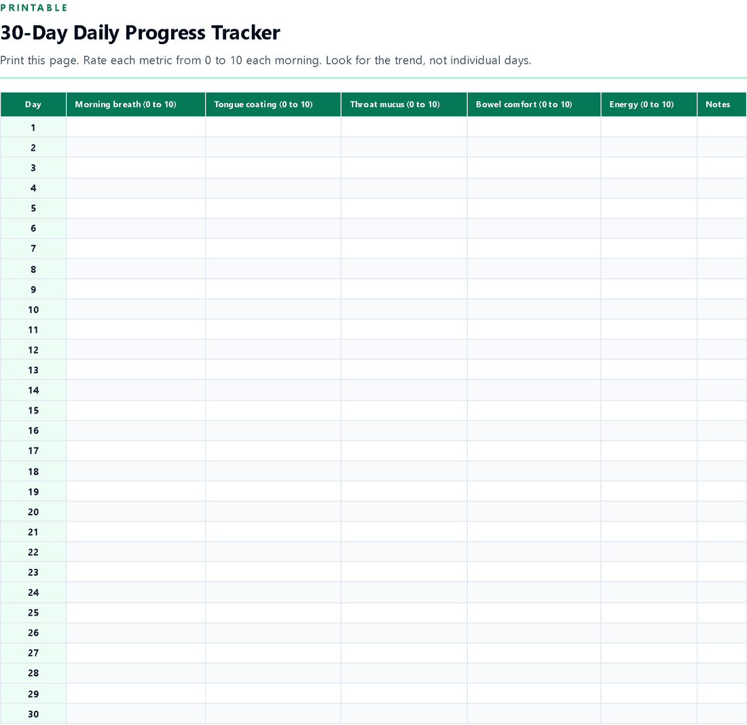This screenshot has width=747, height=725.
Task: Select day number '22' cell
Action: tap(33, 552)
